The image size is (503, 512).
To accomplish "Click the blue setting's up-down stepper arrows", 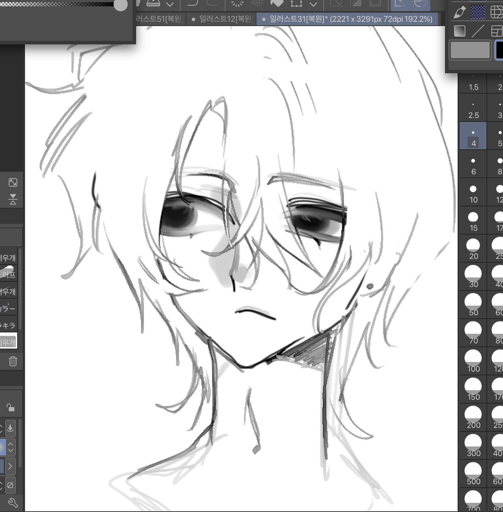I will pyautogui.click(x=11, y=448).
